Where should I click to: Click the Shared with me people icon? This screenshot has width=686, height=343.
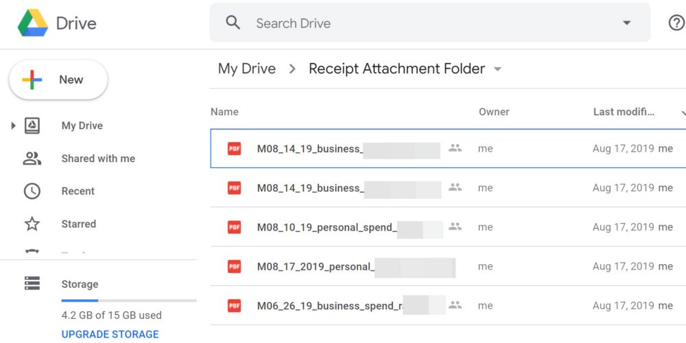pyautogui.click(x=32, y=158)
